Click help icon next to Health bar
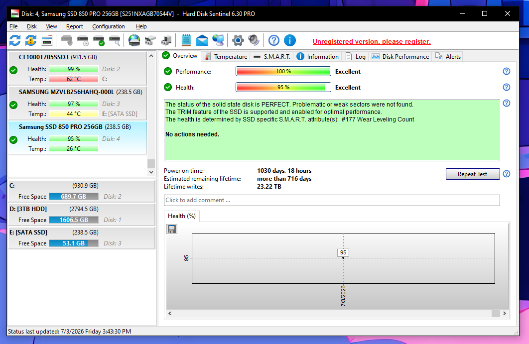Image resolution: width=529 pixels, height=344 pixels. click(x=507, y=87)
